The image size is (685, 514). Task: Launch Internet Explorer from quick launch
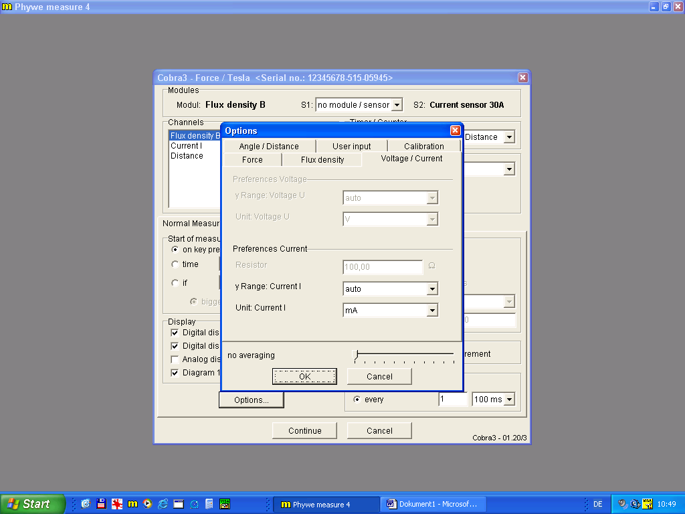[163, 504]
